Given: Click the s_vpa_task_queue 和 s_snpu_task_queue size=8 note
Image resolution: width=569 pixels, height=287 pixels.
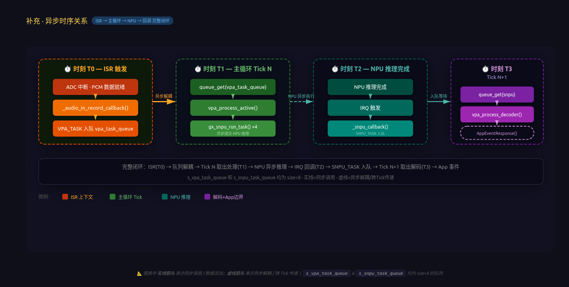Looking at the screenshot, I should [291, 177].
